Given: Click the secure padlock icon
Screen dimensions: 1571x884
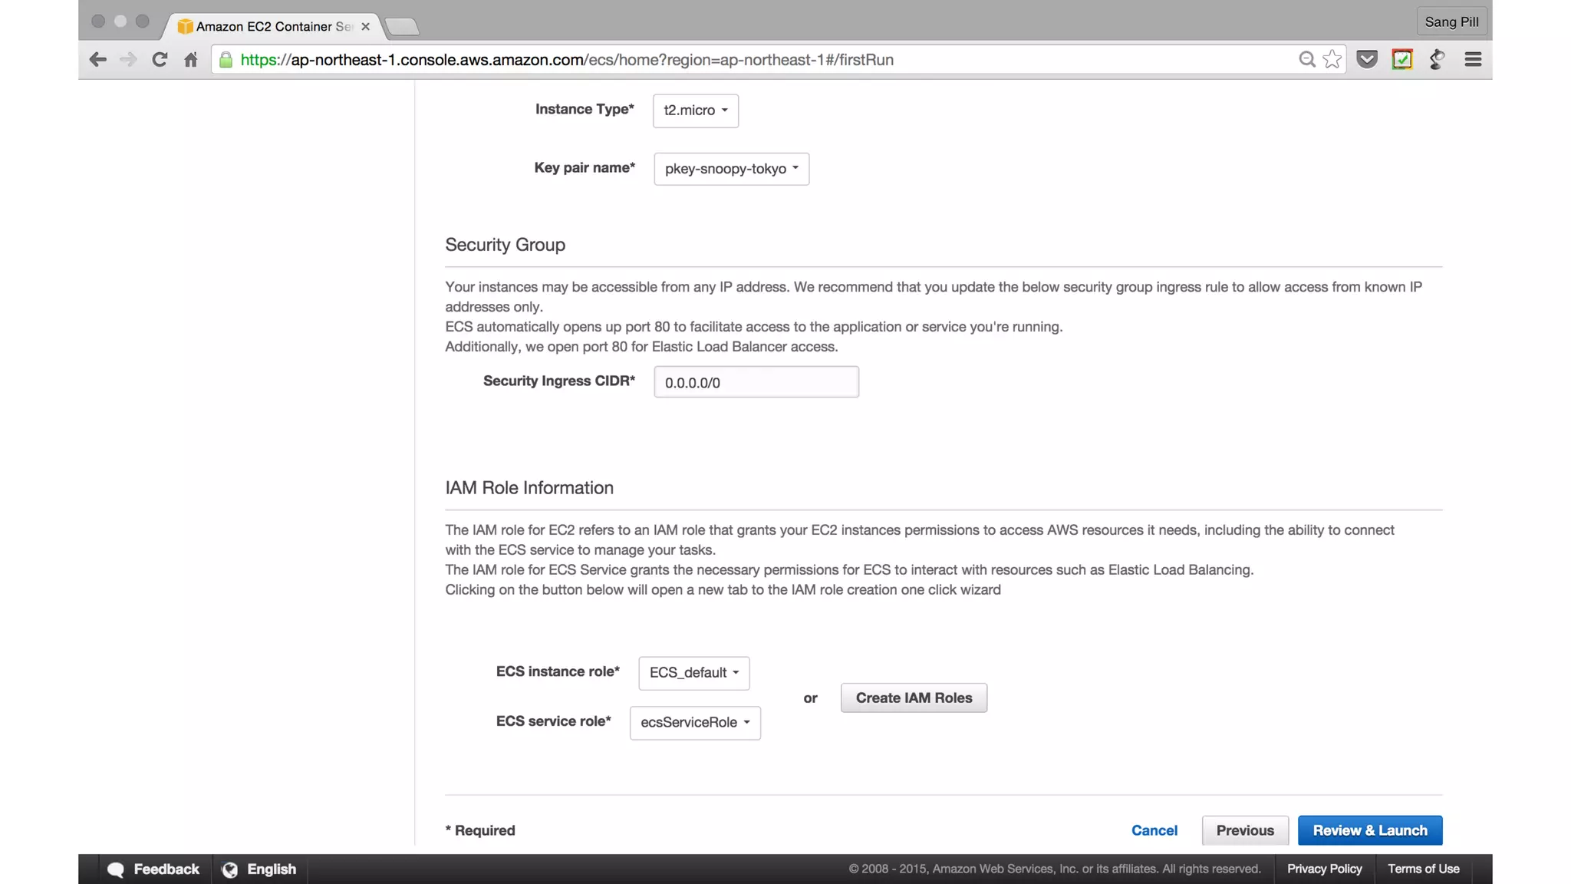Looking at the screenshot, I should [226, 60].
